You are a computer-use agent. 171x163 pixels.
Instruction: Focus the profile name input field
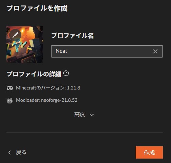click(107, 51)
